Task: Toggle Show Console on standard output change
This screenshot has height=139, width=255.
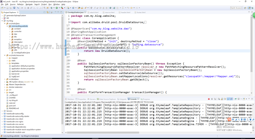Action: [x=228, y=99]
